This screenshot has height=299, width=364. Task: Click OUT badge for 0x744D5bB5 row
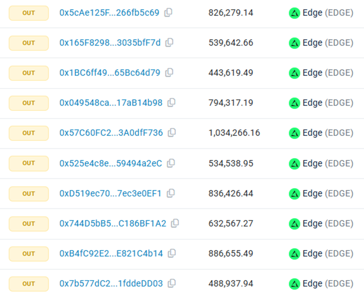[x=29, y=224]
